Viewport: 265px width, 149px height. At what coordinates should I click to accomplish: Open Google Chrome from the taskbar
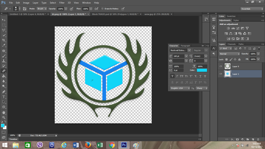(x=112, y=145)
